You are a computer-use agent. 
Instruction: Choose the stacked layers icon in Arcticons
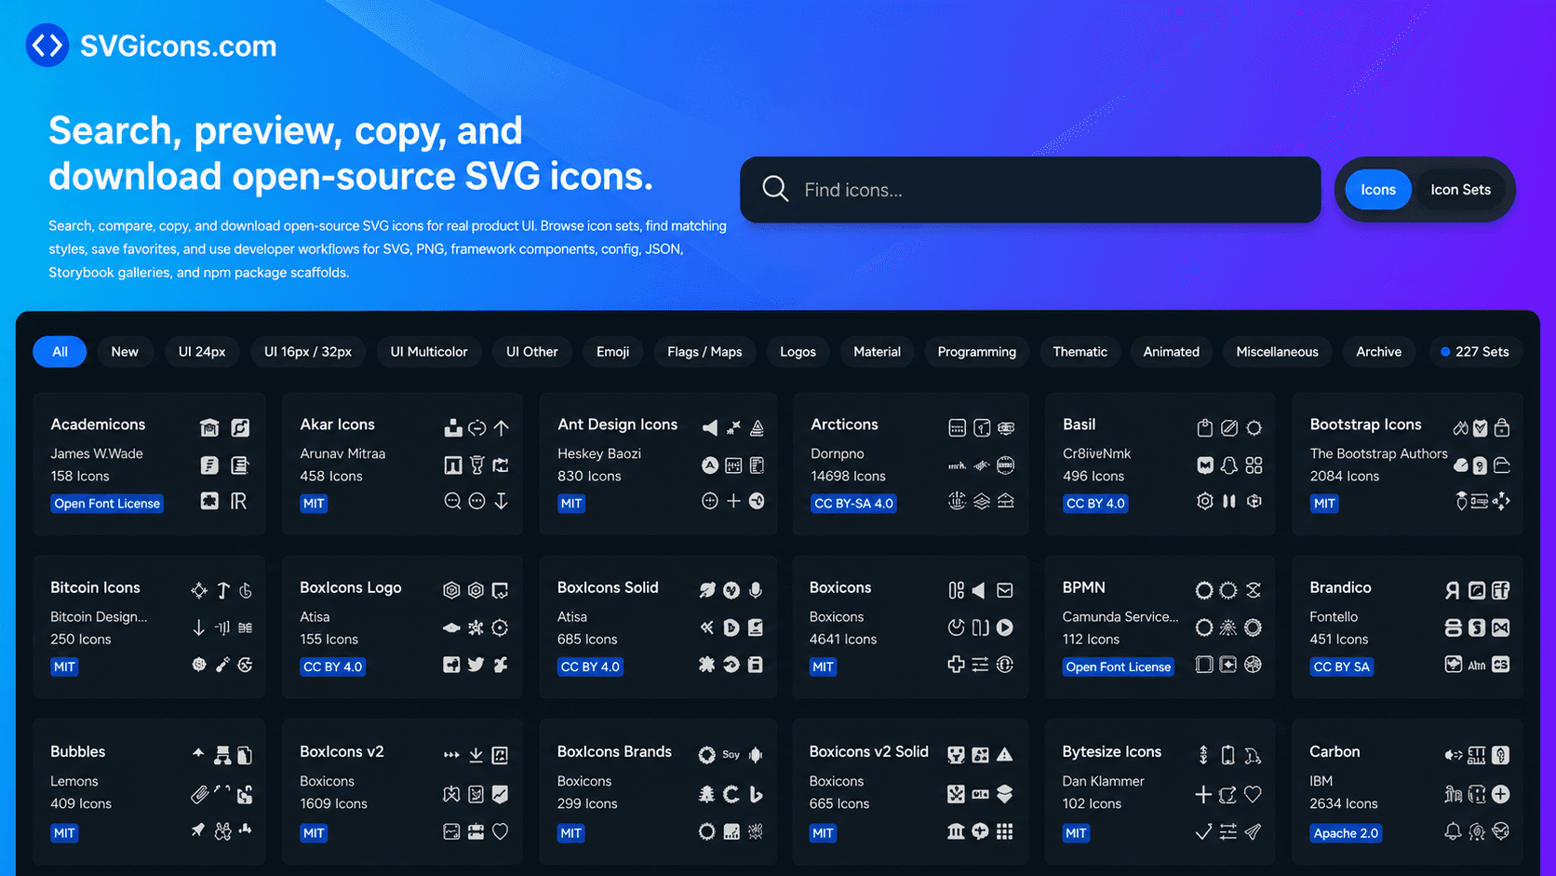(982, 501)
